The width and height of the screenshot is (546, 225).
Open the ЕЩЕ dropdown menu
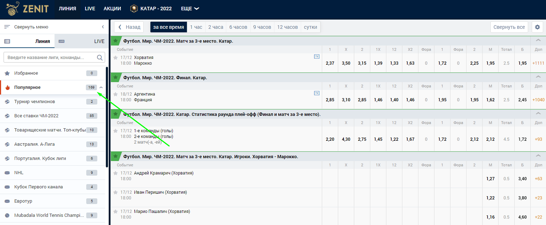190,9
